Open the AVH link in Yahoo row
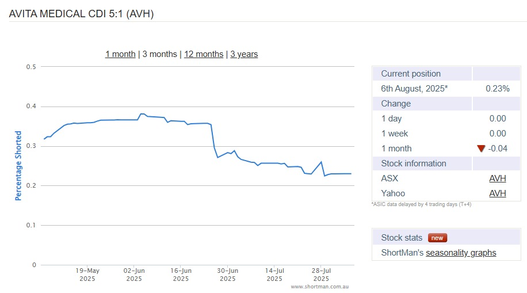 498,193
